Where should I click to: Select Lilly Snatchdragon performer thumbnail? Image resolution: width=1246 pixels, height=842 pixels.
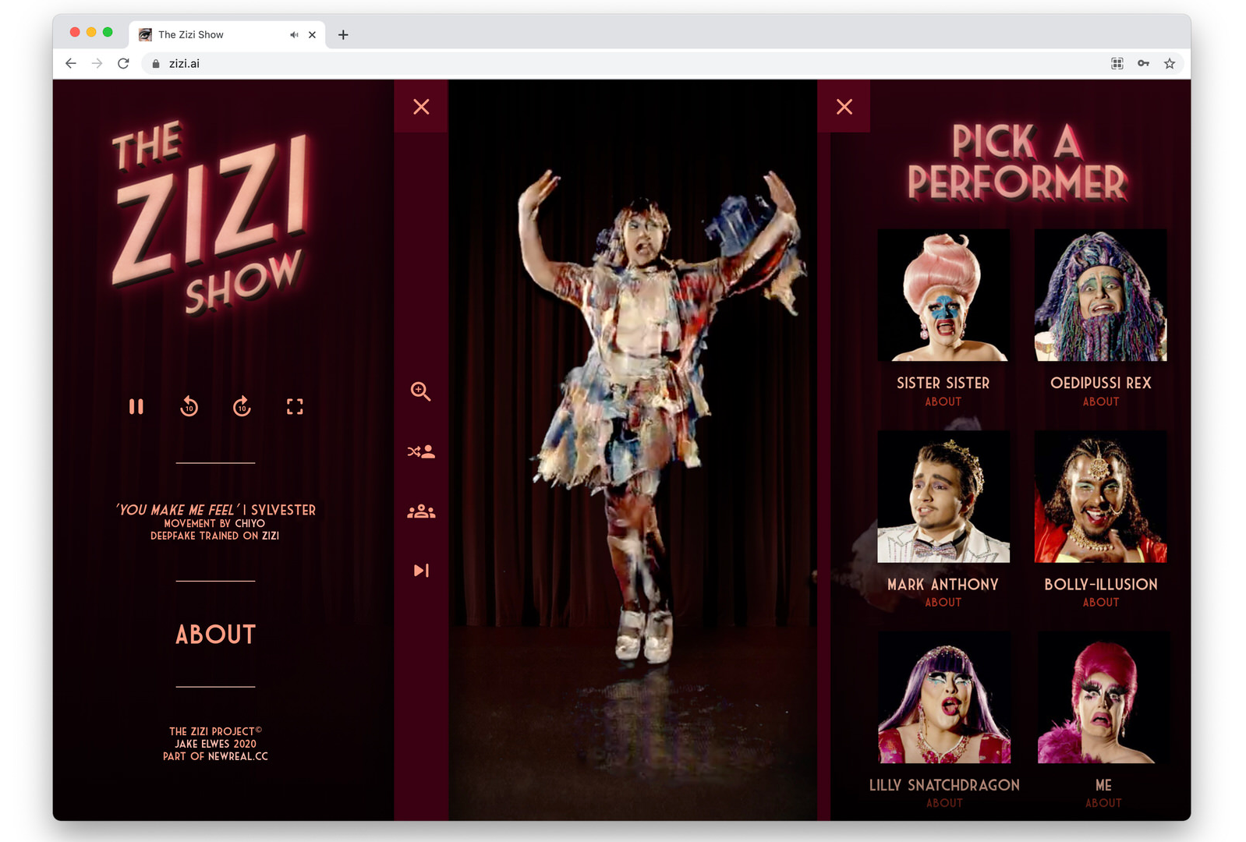tap(944, 697)
